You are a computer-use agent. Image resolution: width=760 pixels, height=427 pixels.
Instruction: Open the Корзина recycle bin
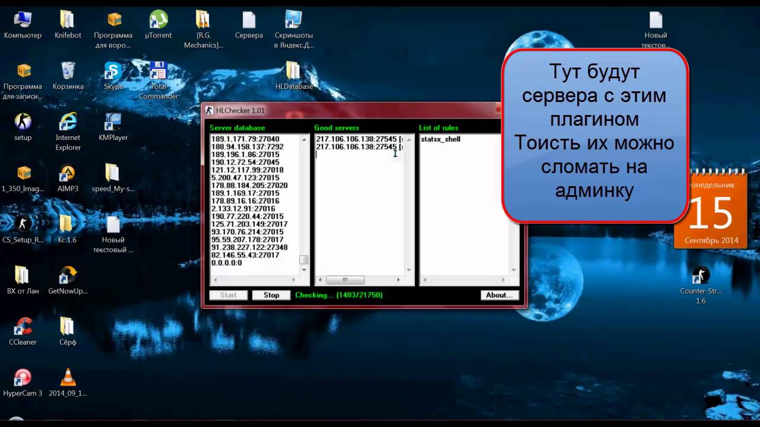coord(68,76)
